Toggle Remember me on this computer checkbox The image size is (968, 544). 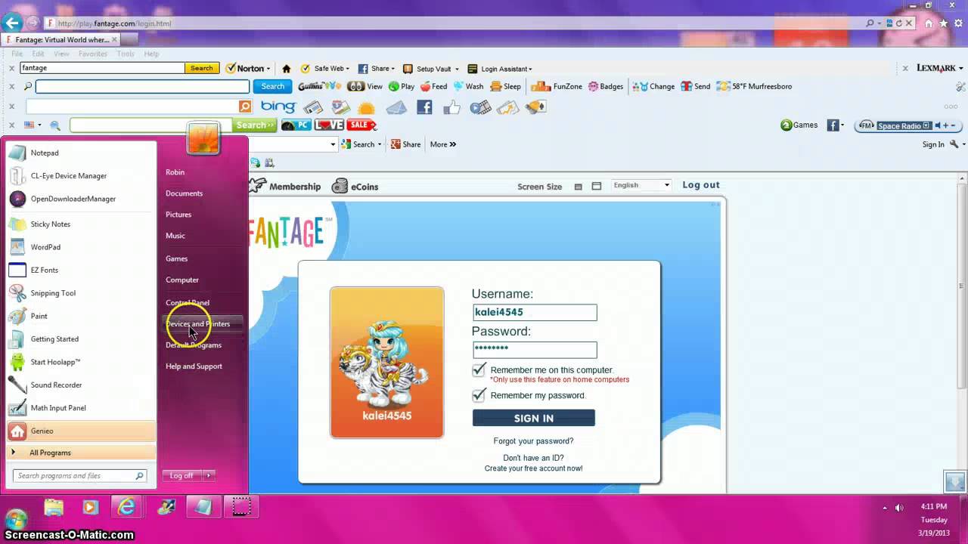479,370
